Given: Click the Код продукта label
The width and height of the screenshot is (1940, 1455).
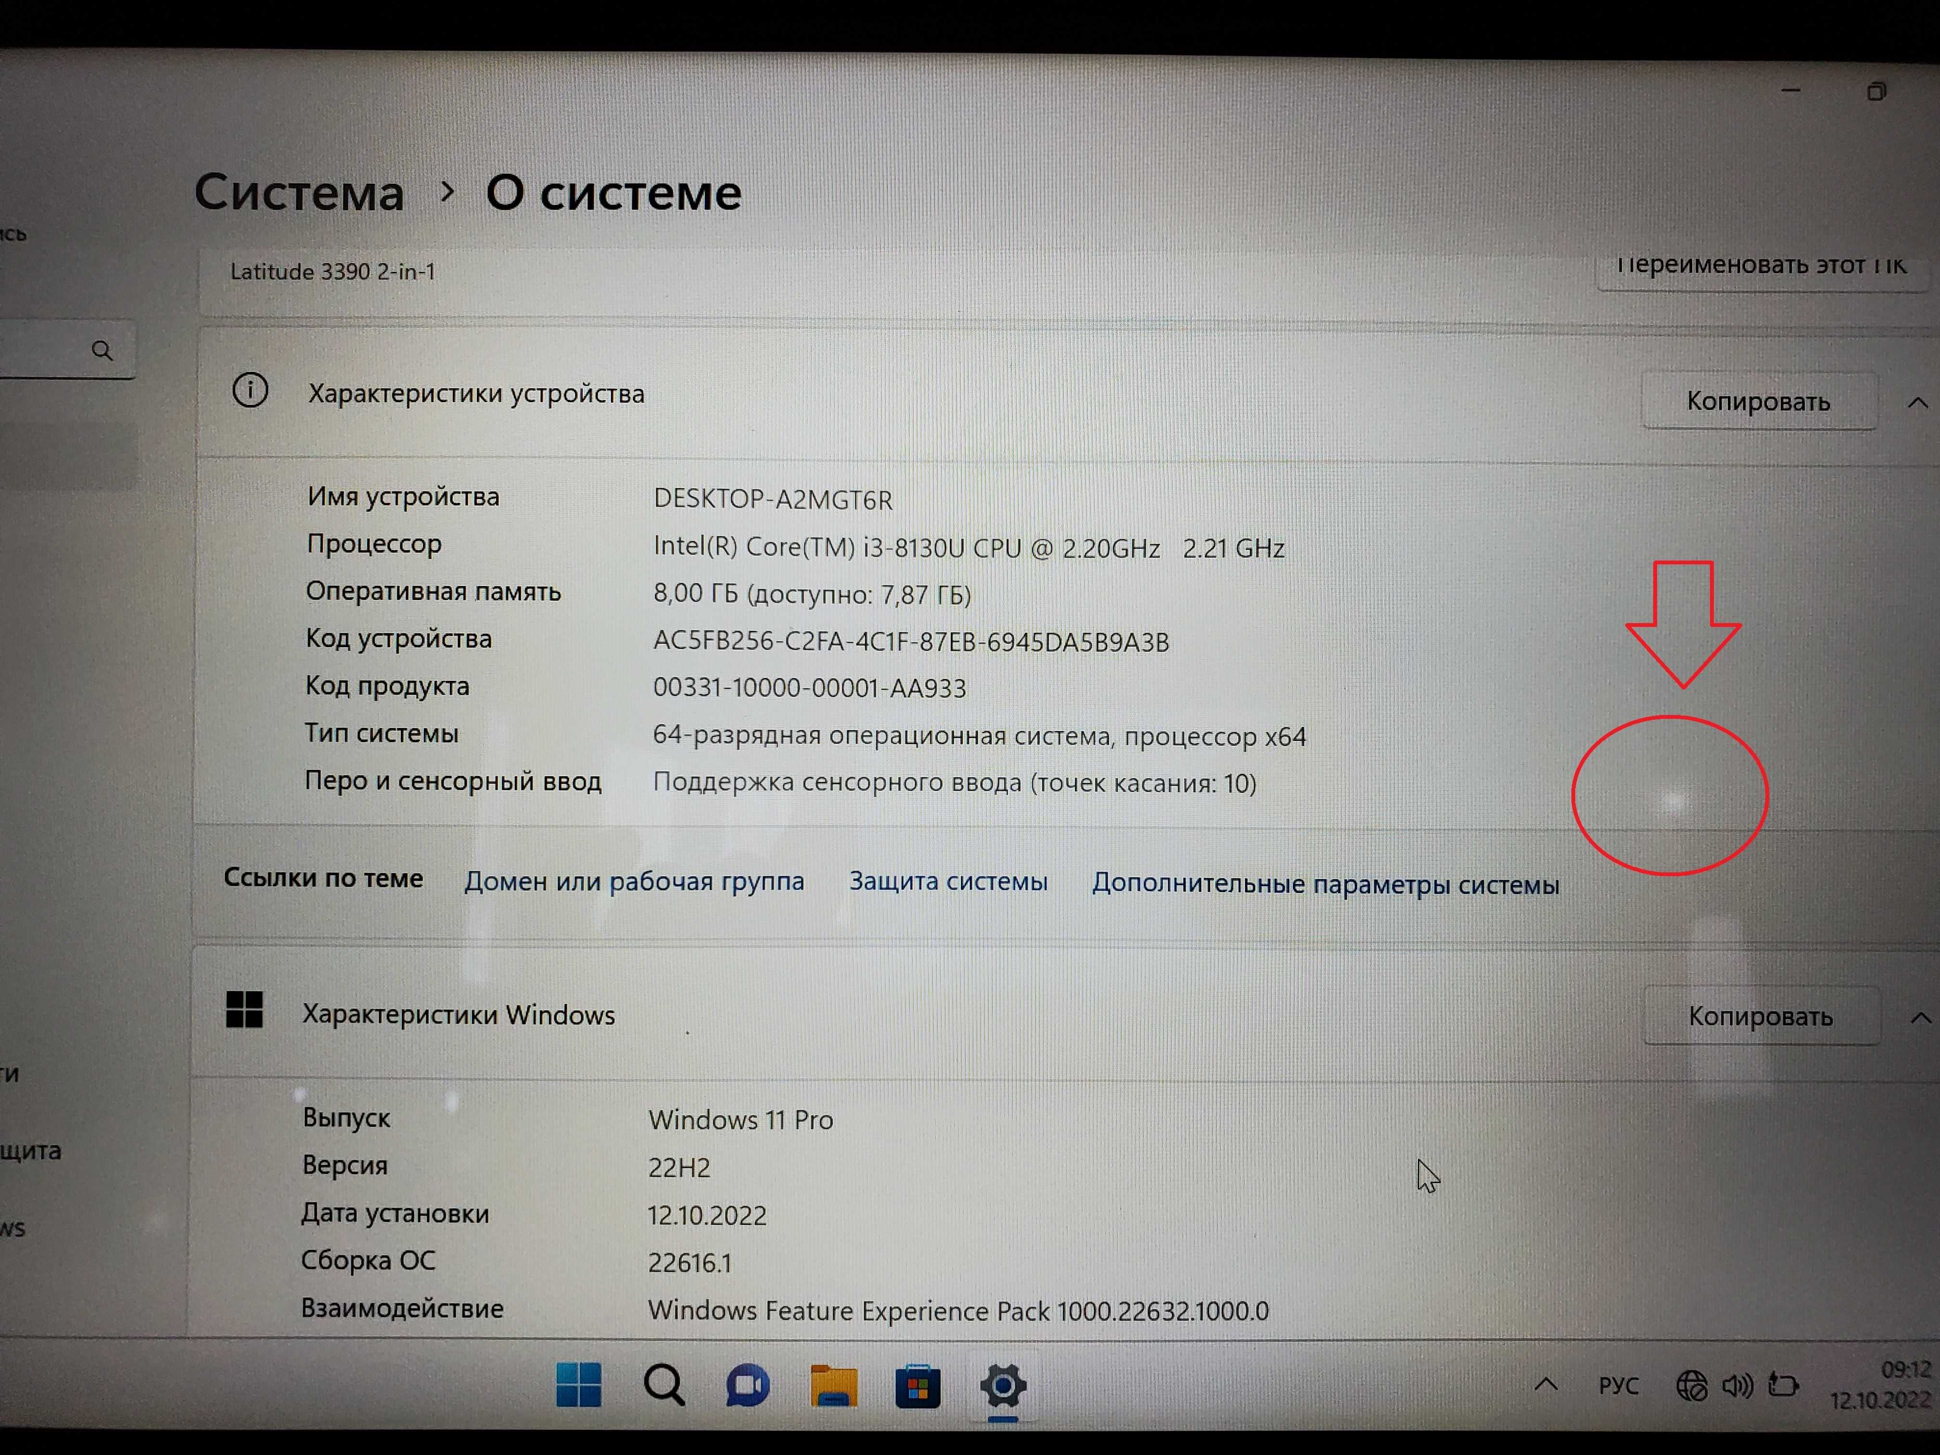Looking at the screenshot, I should 387,686.
